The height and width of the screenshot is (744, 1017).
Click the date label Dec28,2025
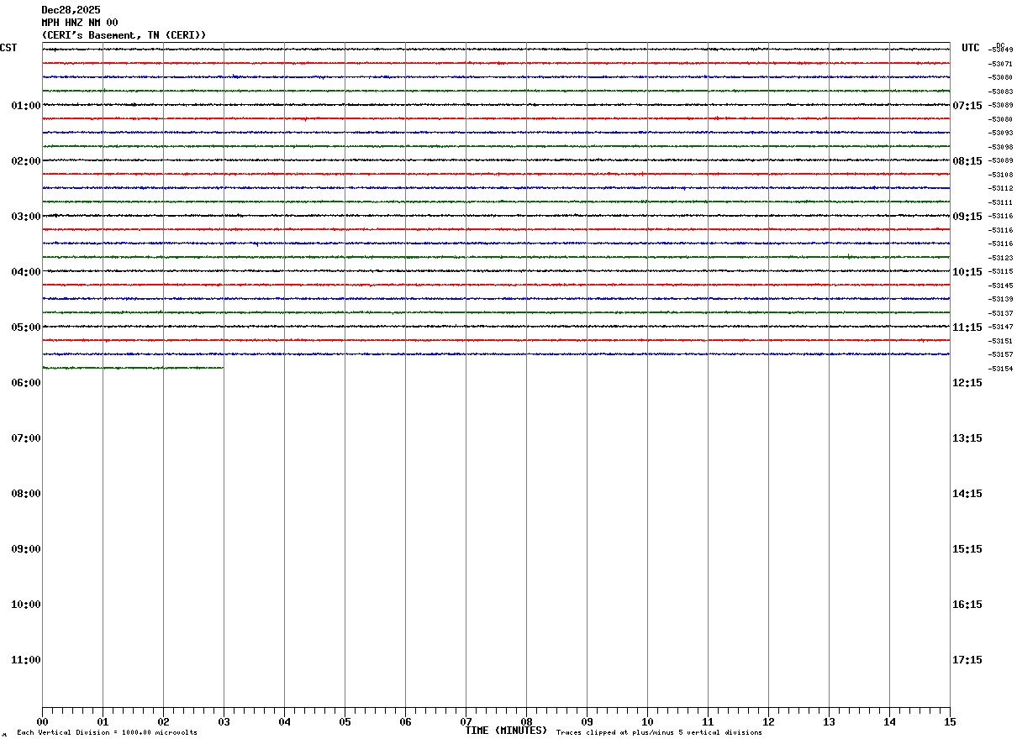(x=71, y=10)
